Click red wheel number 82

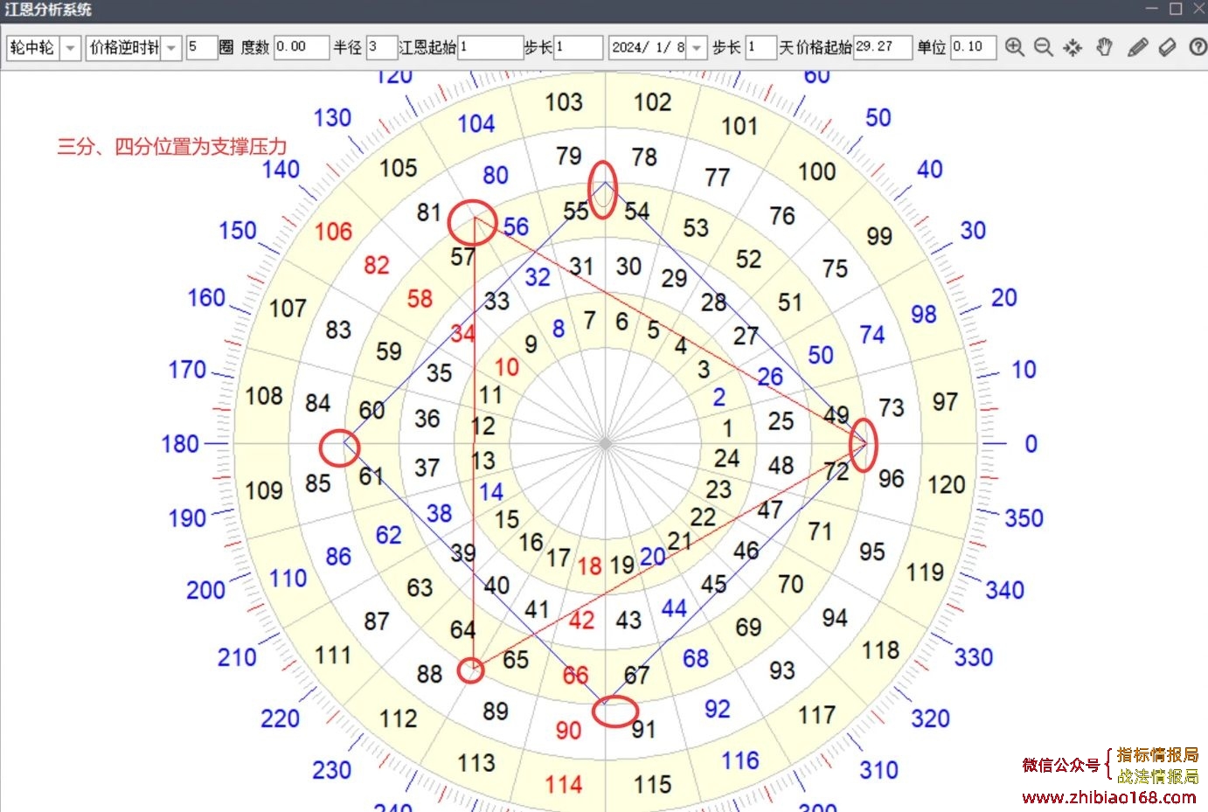tap(376, 265)
